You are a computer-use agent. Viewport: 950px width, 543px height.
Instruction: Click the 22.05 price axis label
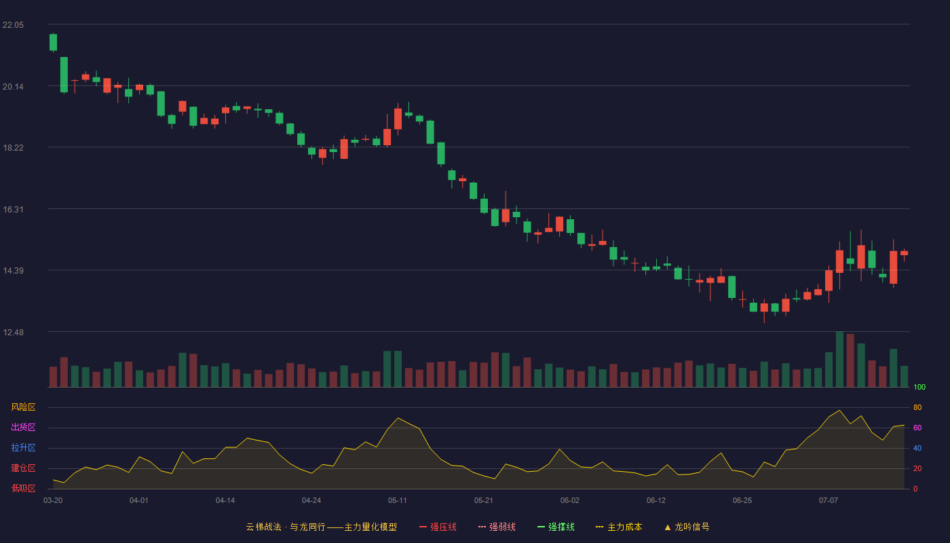click(13, 25)
